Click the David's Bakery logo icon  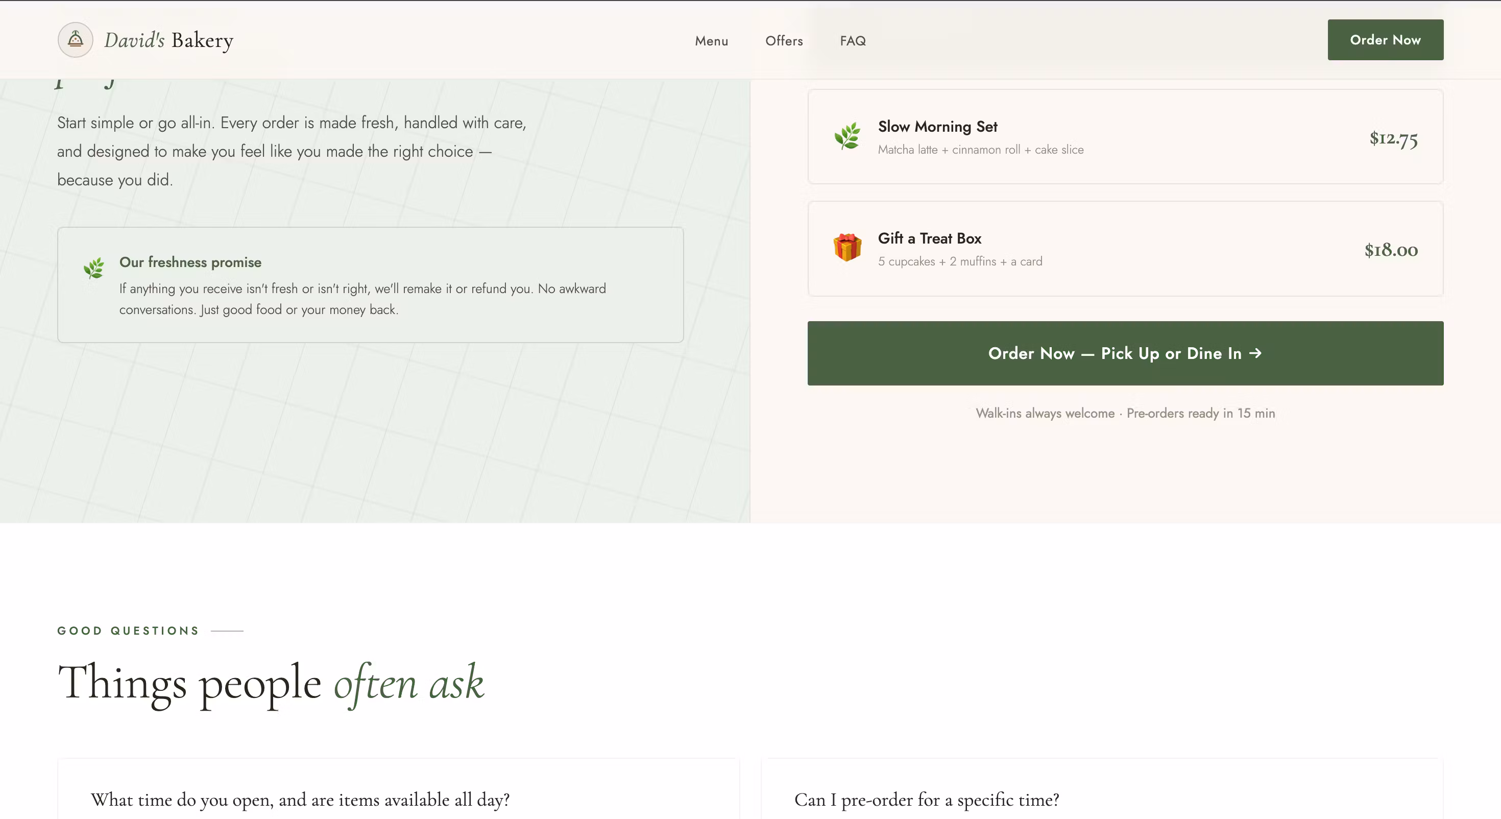click(75, 40)
